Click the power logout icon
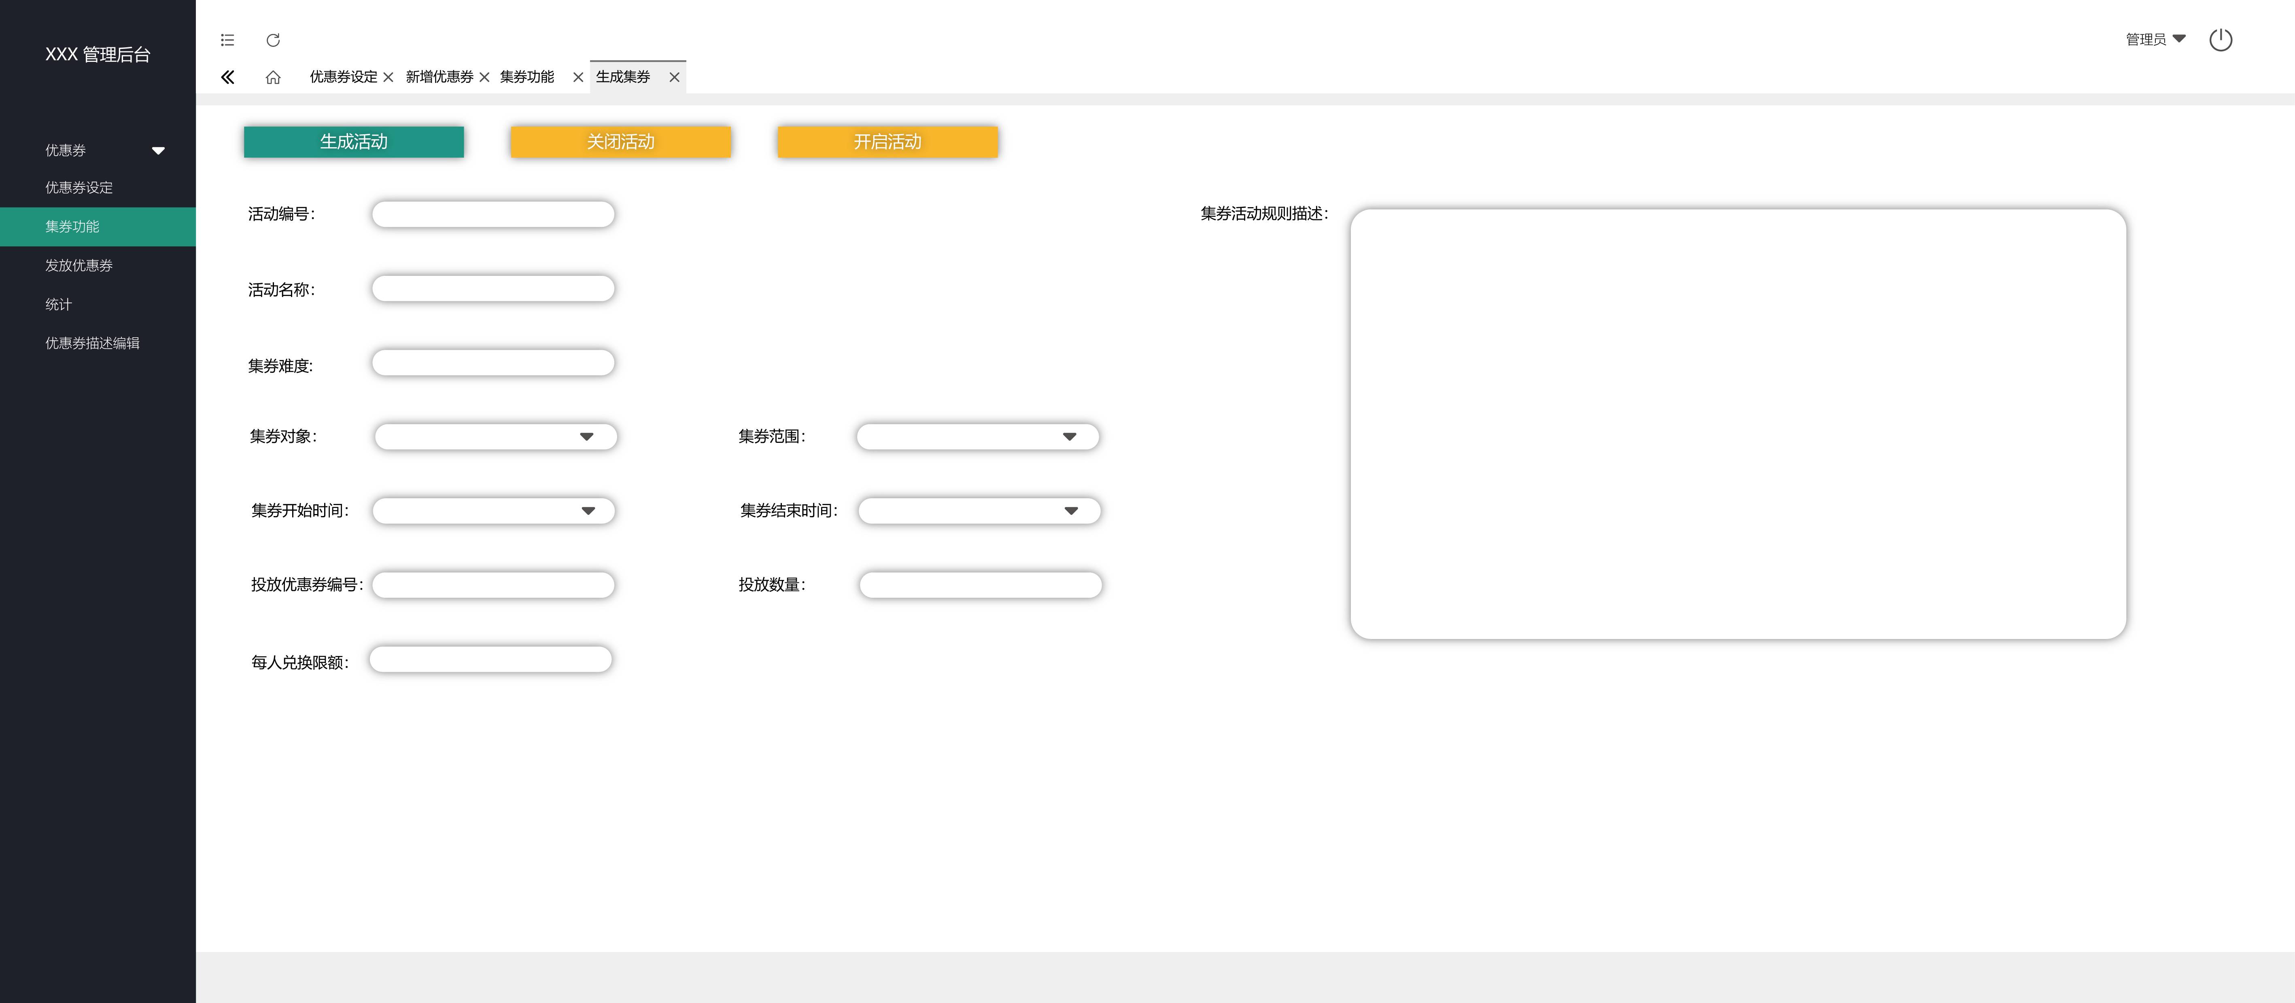Image resolution: width=2295 pixels, height=1003 pixels. 2220,40
